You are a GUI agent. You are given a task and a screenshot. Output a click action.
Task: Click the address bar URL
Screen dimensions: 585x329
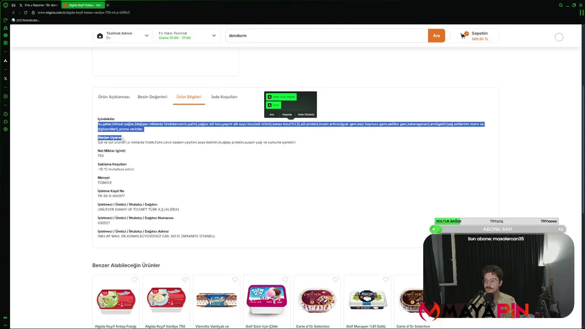click(84, 12)
